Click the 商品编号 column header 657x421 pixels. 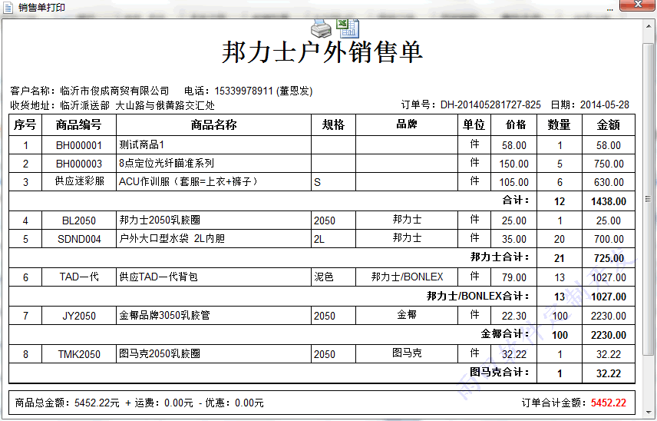tap(79, 124)
